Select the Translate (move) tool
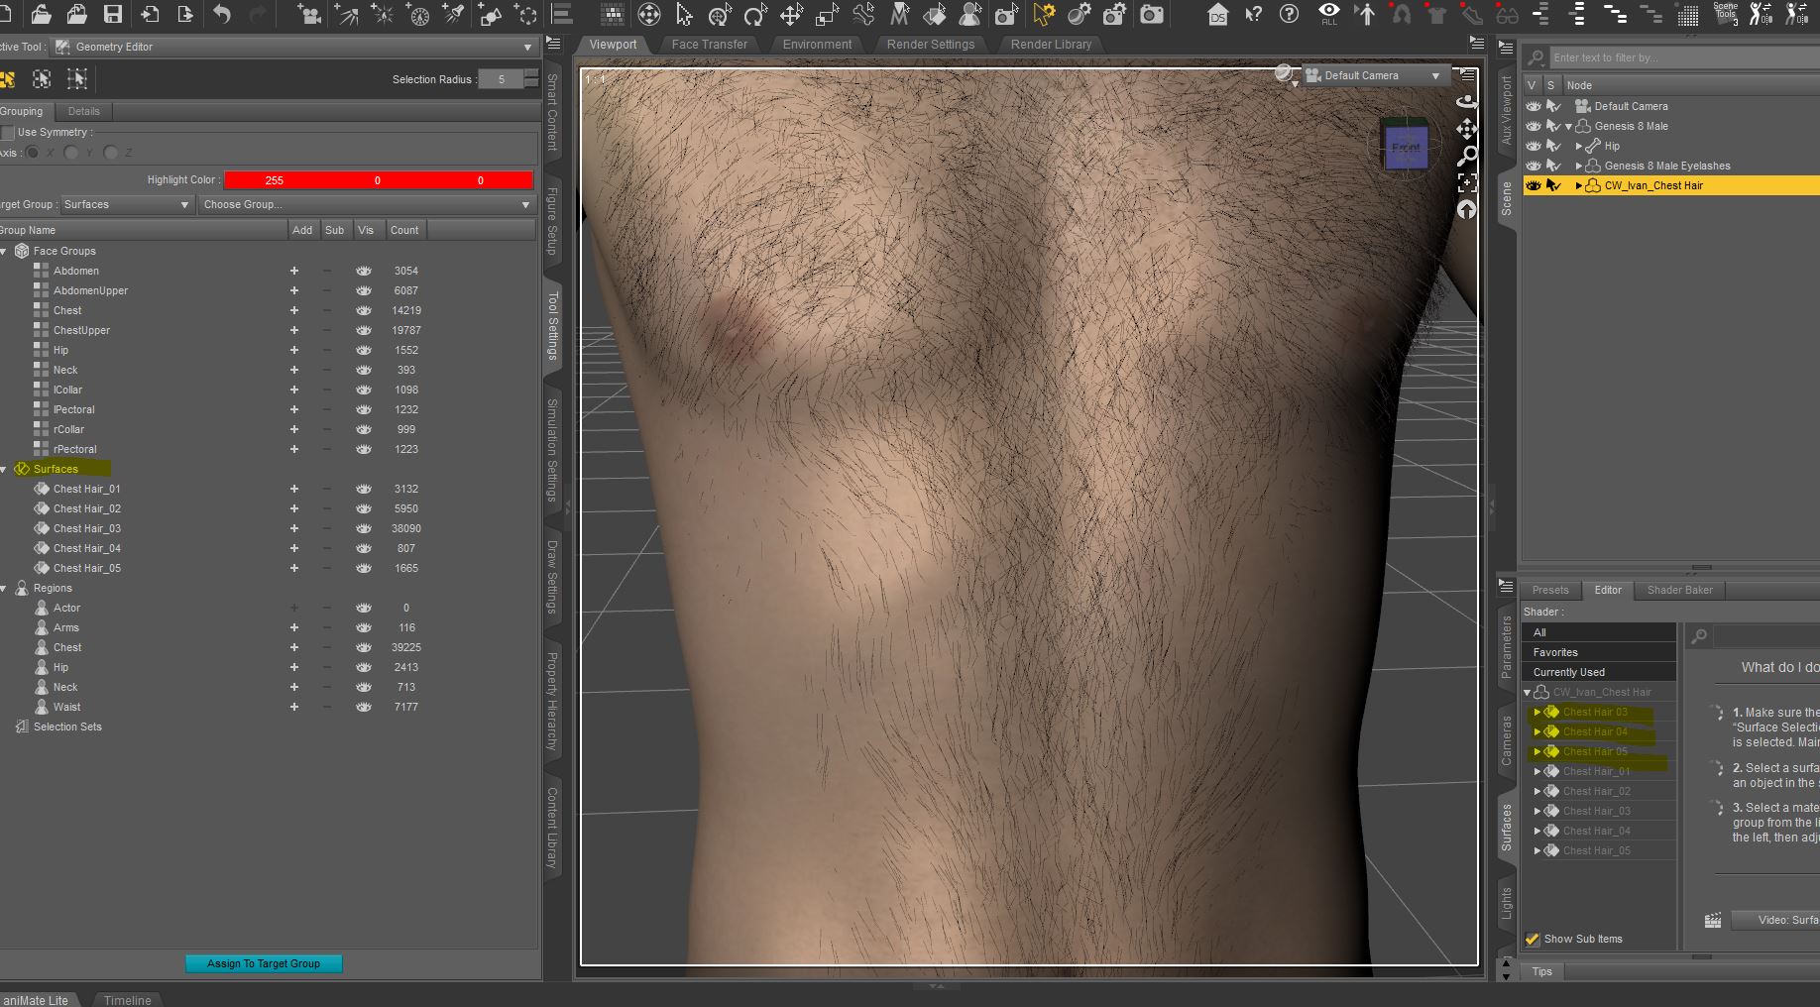The width and height of the screenshot is (1820, 1007). 791,14
